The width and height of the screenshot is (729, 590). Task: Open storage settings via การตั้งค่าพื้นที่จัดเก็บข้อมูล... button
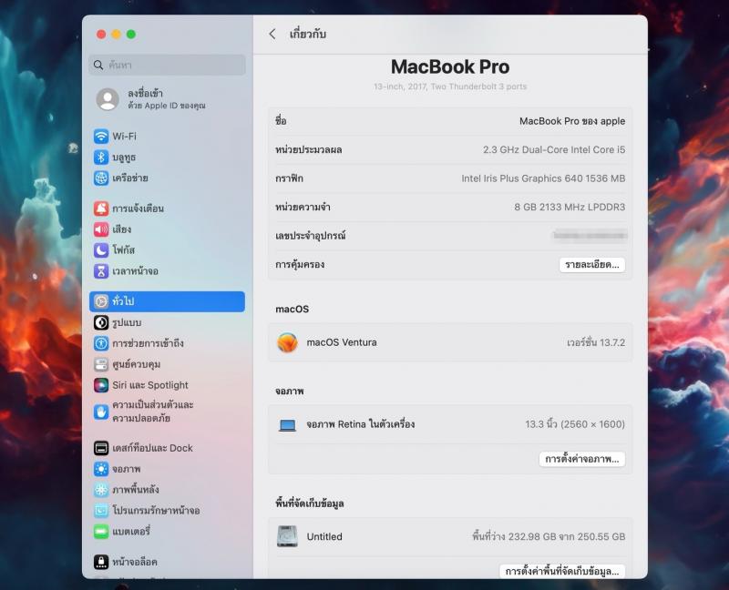pos(562,571)
